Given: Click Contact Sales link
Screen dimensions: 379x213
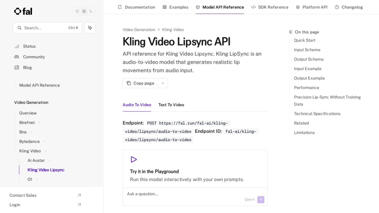Looking at the screenshot, I should (x=23, y=195).
